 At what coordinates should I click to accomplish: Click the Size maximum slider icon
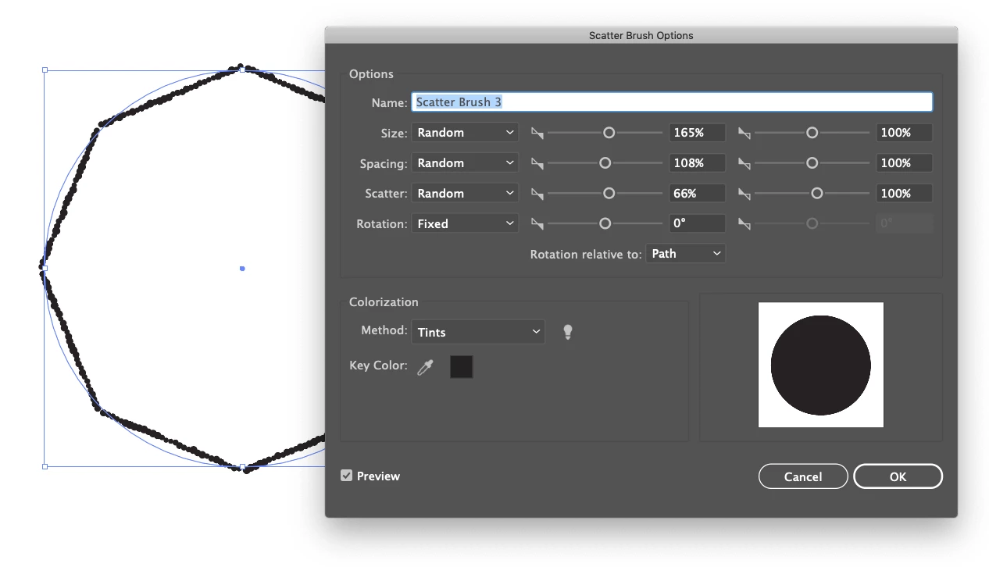[x=744, y=134]
